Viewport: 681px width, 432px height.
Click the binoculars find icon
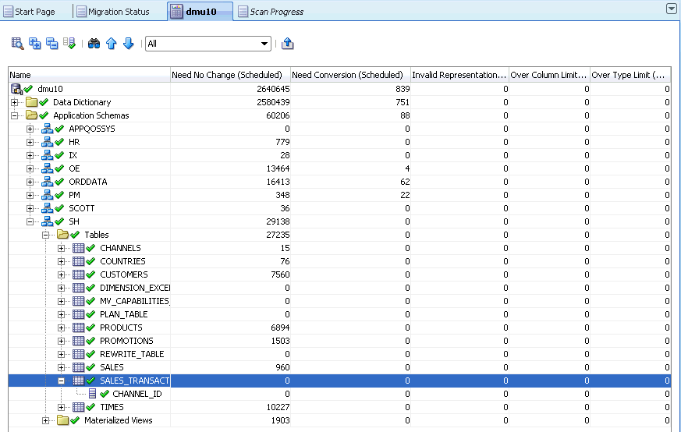94,44
